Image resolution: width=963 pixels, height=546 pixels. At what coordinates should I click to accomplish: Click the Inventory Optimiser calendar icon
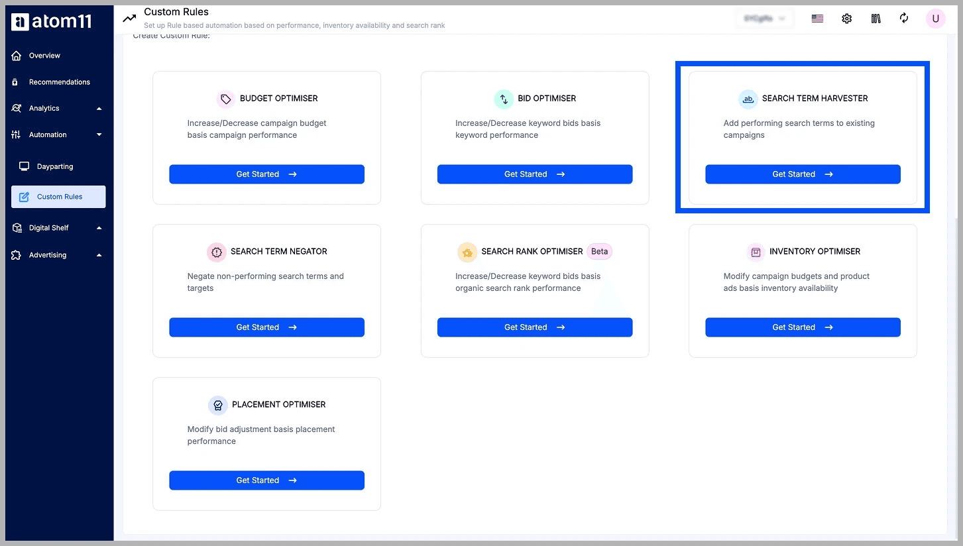coord(755,252)
